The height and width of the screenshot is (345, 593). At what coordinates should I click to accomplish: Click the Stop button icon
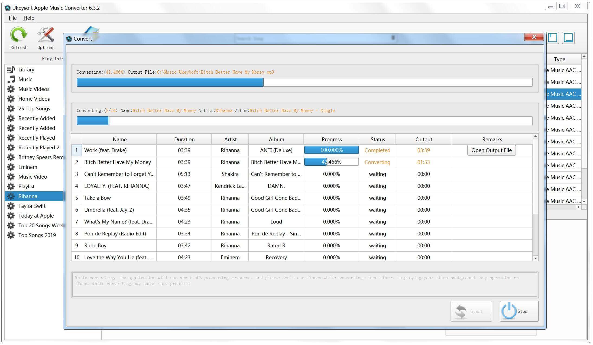[x=508, y=311]
